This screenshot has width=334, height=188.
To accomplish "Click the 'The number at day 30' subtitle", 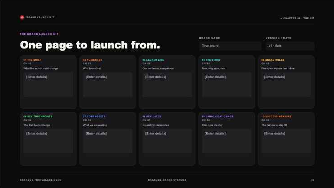I will 274,125.
